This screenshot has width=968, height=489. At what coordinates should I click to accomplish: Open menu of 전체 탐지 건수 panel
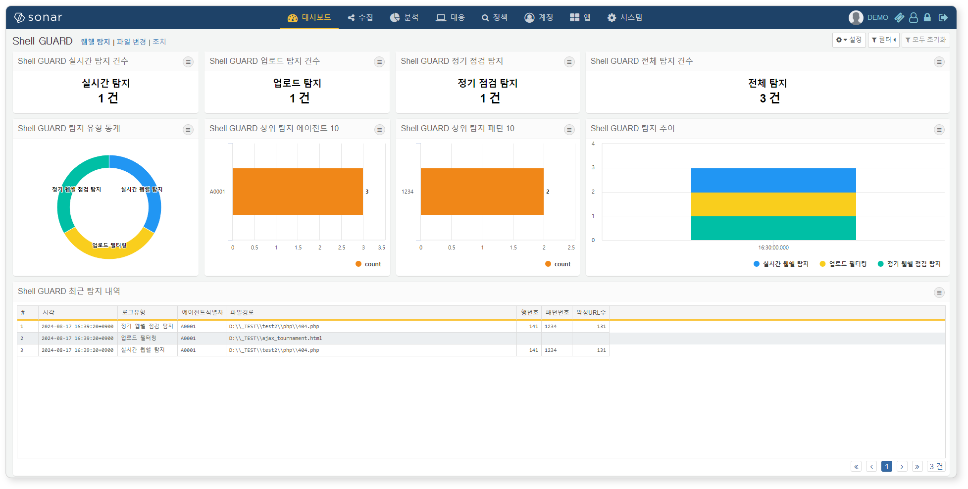939,62
